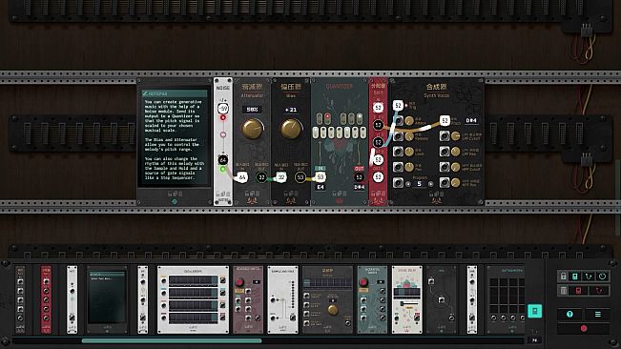Toggle the lit A# switch on Quantizer
This screenshot has width=621, height=349.
click(360, 118)
